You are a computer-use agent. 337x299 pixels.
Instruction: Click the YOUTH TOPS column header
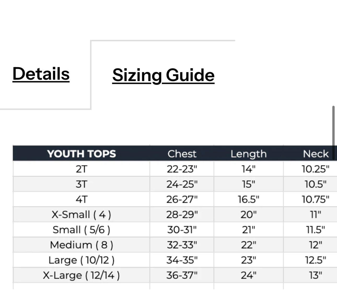coord(81,154)
